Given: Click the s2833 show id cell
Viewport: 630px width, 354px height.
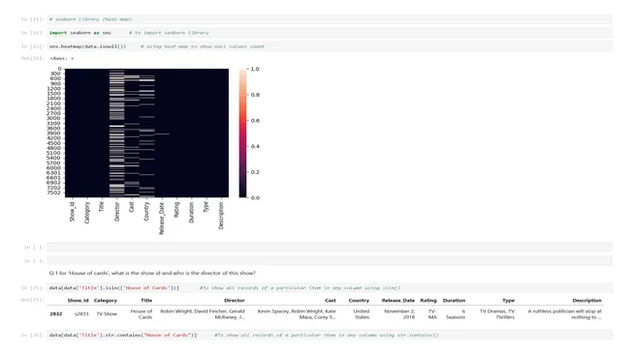Looking at the screenshot, I should click(x=81, y=314).
